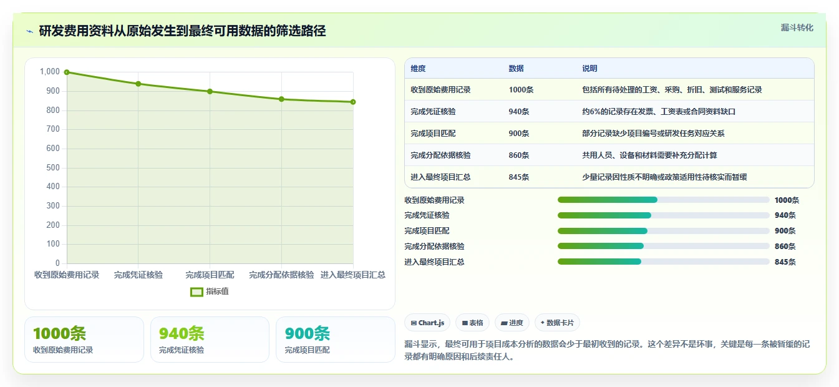This screenshot has width=839, height=387.
Task: Click the 指标值 legend text
Action: [x=218, y=291]
